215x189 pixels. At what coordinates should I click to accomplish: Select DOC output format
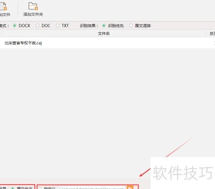[x=37, y=26]
